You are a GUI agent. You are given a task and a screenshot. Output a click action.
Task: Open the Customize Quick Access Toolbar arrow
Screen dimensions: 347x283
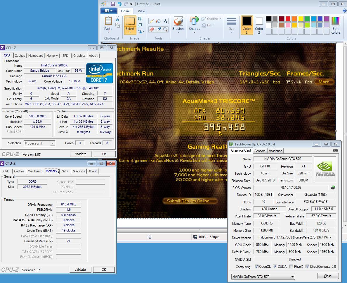point(131,4)
